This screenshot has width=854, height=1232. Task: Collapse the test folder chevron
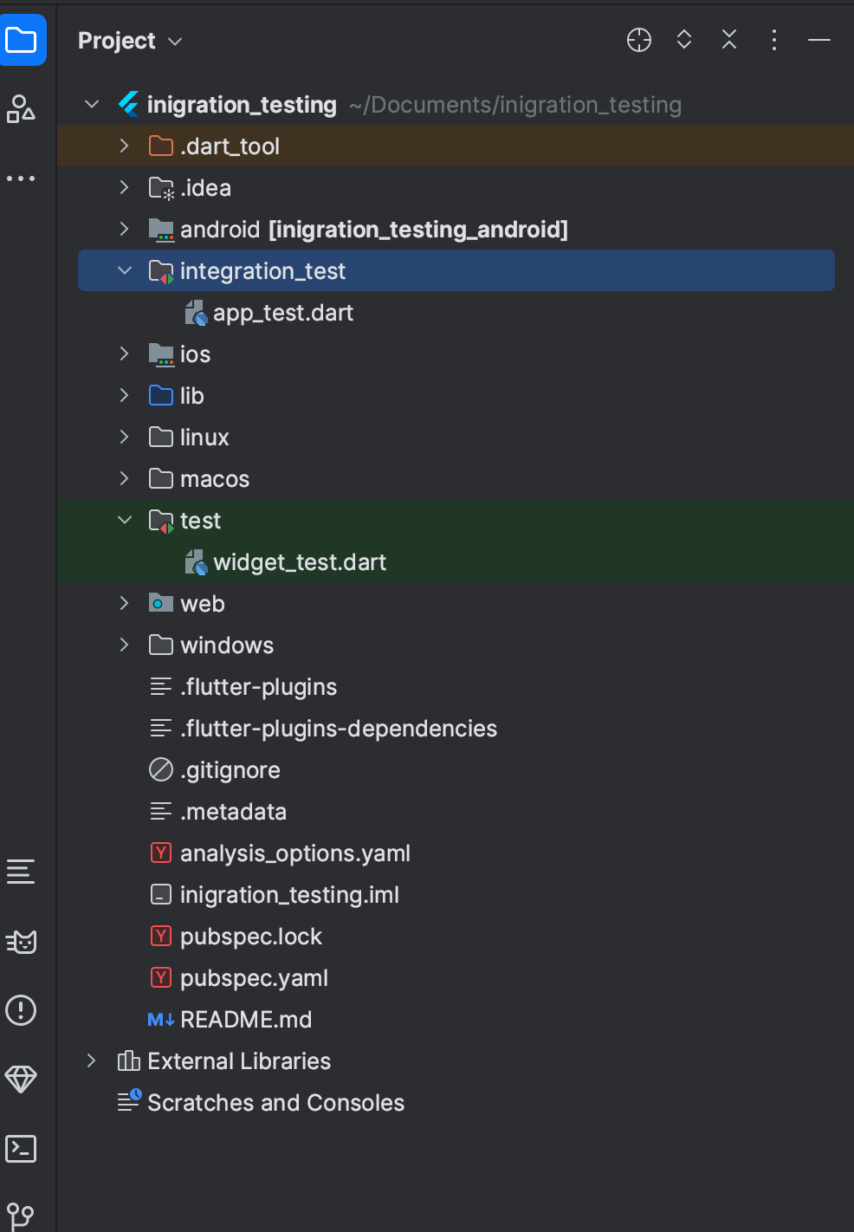[124, 520]
